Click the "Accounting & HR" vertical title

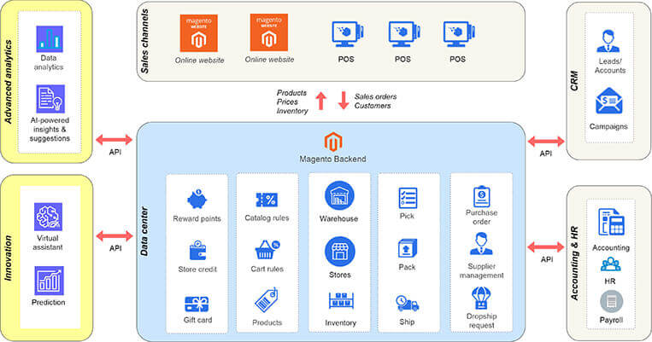(x=574, y=264)
